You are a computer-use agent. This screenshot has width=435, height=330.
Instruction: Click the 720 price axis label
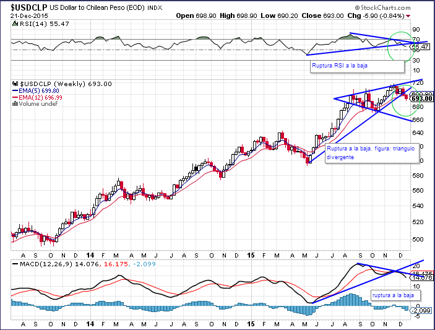coord(418,83)
